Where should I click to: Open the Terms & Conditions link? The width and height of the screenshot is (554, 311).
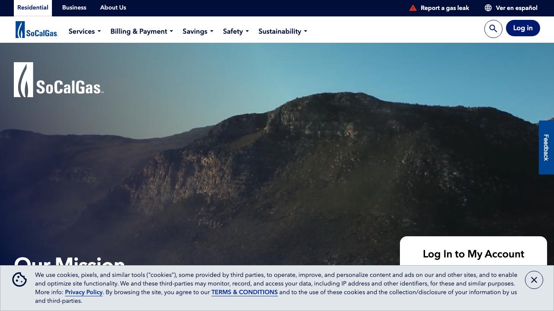tap(244, 292)
